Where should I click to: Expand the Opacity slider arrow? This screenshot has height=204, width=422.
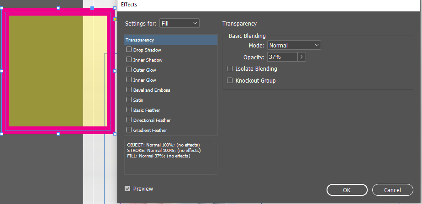pyautogui.click(x=301, y=57)
